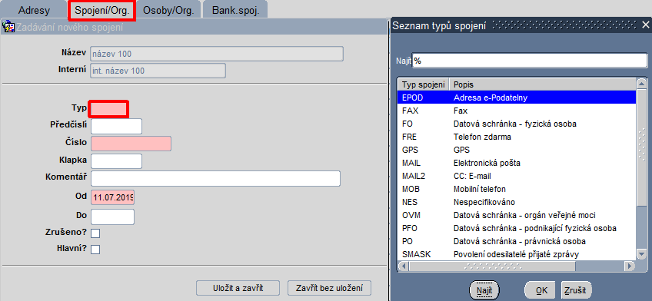
Task: Click the Typ spojení column header
Action: click(424, 84)
